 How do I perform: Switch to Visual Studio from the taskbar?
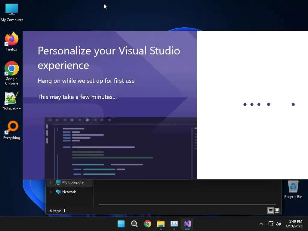187,224
